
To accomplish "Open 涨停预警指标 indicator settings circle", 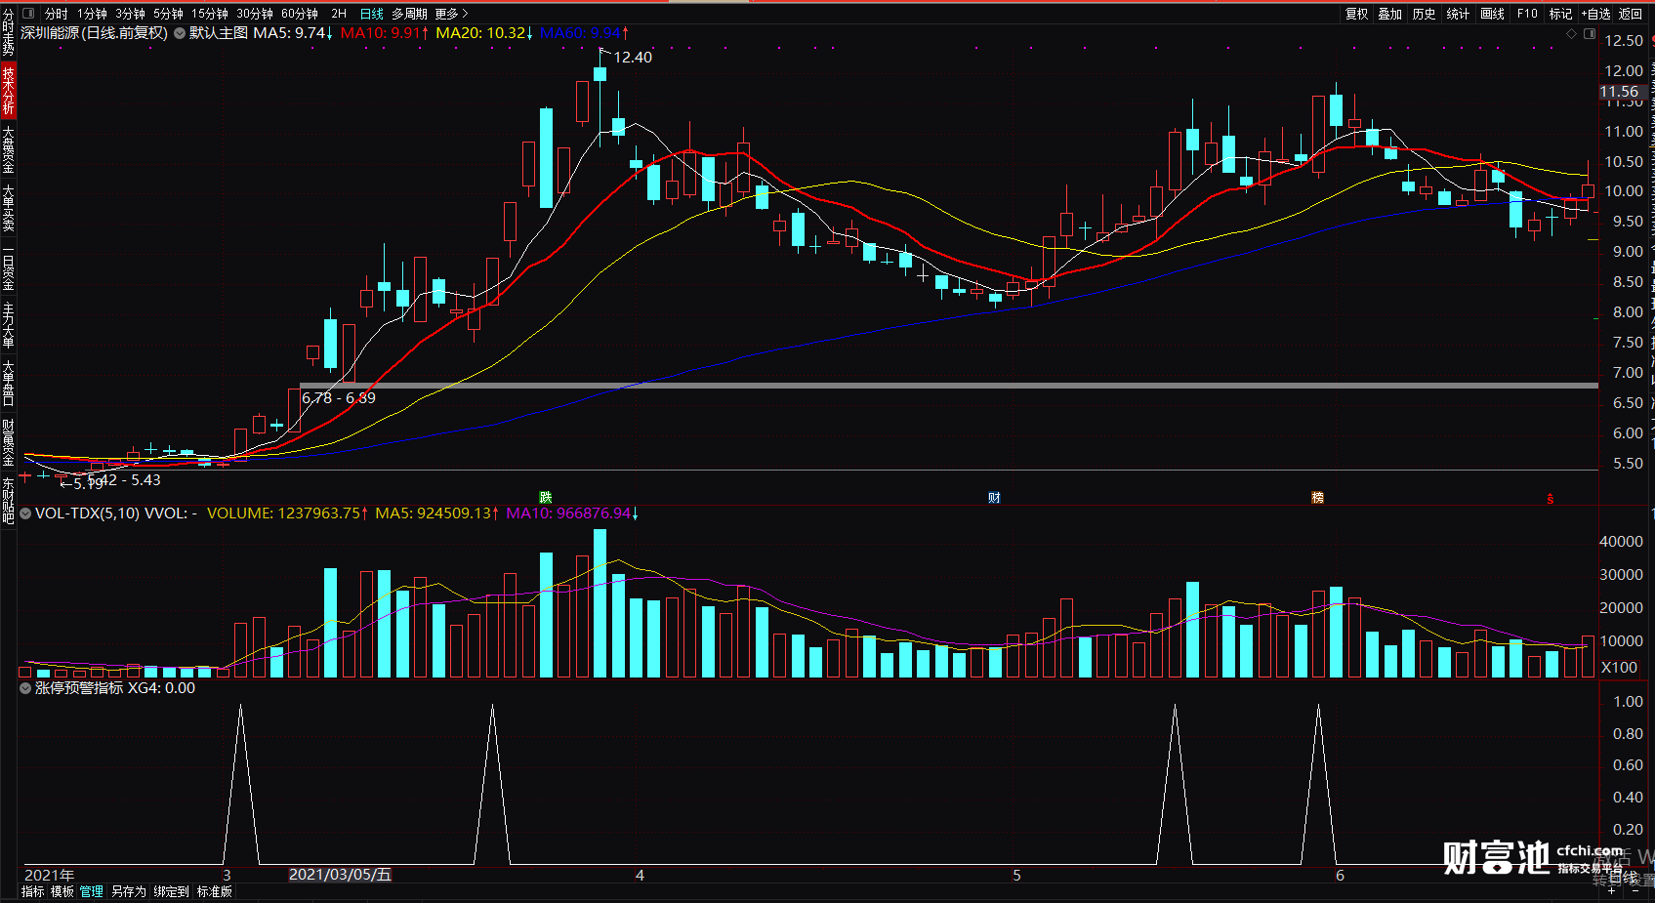I will (x=25, y=688).
